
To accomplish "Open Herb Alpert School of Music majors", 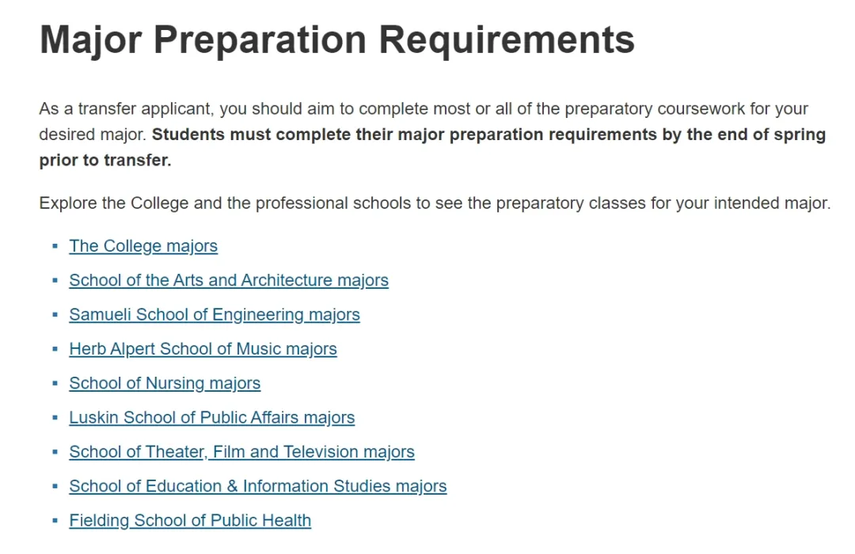I will click(x=203, y=349).
